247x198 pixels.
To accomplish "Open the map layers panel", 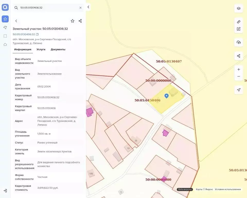I will point(239,8).
